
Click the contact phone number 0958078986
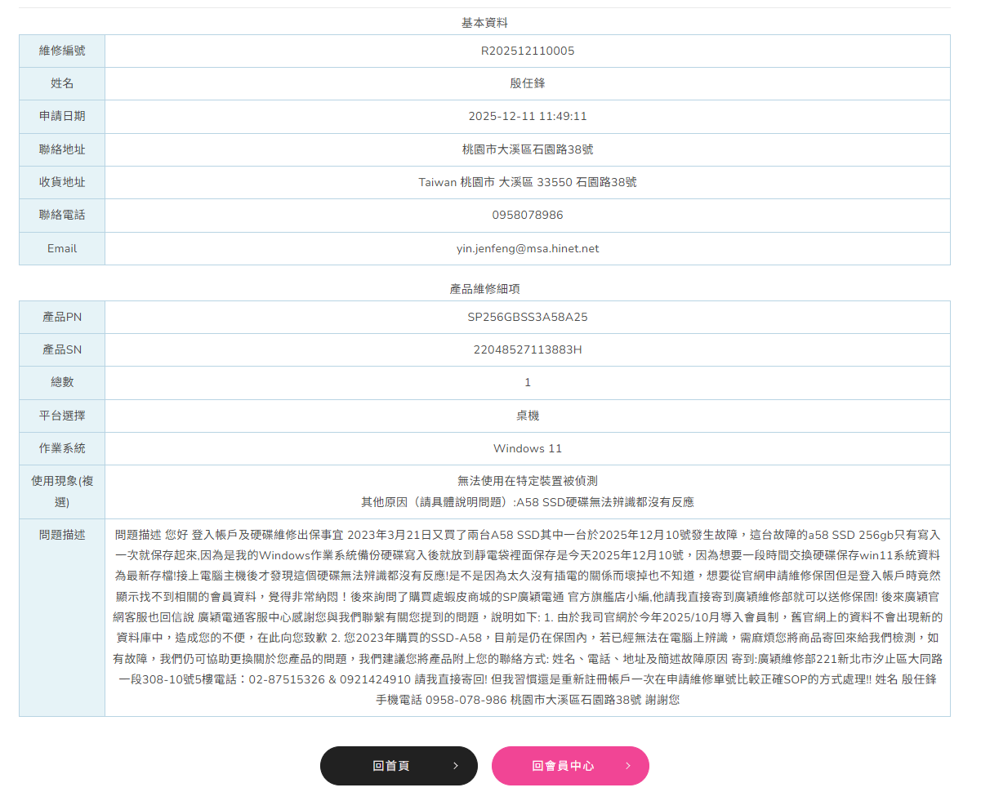(527, 216)
